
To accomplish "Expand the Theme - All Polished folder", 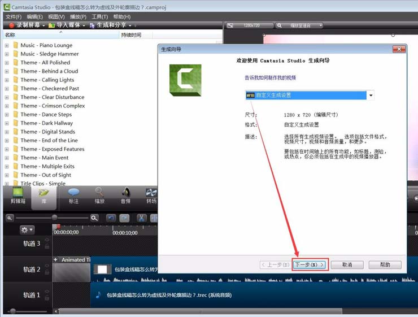I will 7,63.
